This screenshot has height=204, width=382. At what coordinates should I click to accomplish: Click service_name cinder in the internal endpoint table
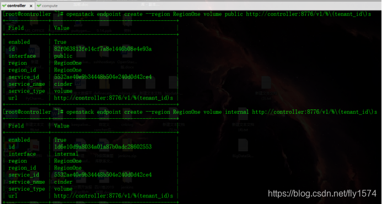pyautogui.click(x=63, y=182)
